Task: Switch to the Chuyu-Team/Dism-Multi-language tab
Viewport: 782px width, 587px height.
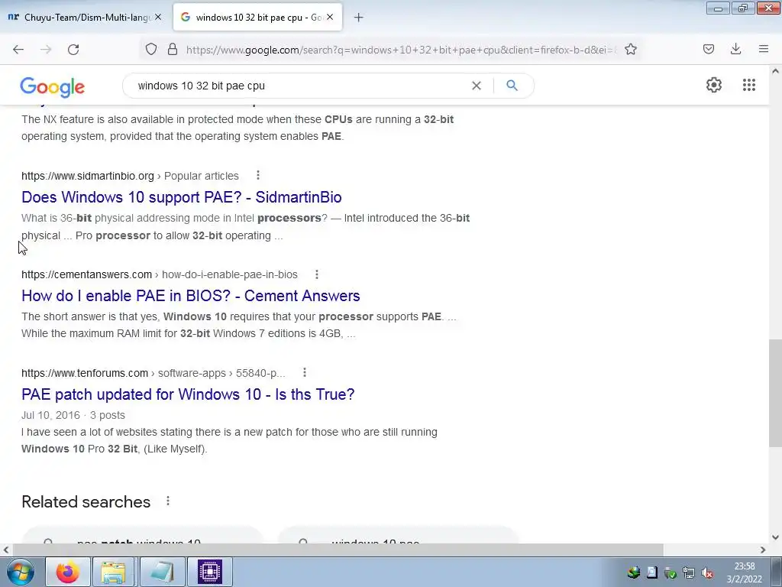Action: pos(84,17)
